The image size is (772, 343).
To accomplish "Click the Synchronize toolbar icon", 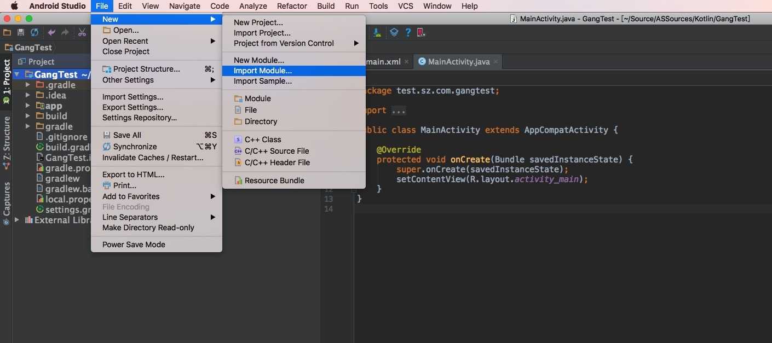I will click(34, 33).
